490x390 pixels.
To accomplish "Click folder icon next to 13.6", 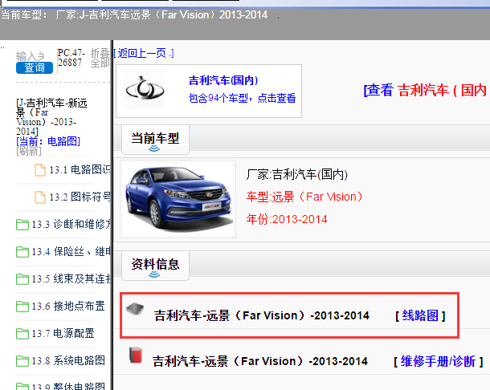I will (22, 307).
